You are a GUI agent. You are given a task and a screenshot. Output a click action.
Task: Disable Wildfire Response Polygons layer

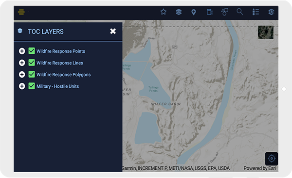[32, 74]
